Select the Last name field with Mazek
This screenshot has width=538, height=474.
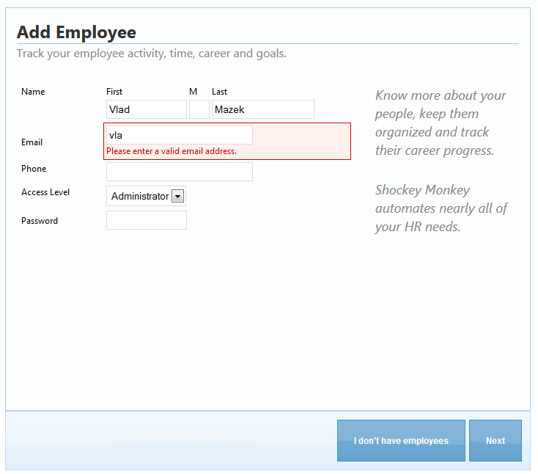(262, 109)
